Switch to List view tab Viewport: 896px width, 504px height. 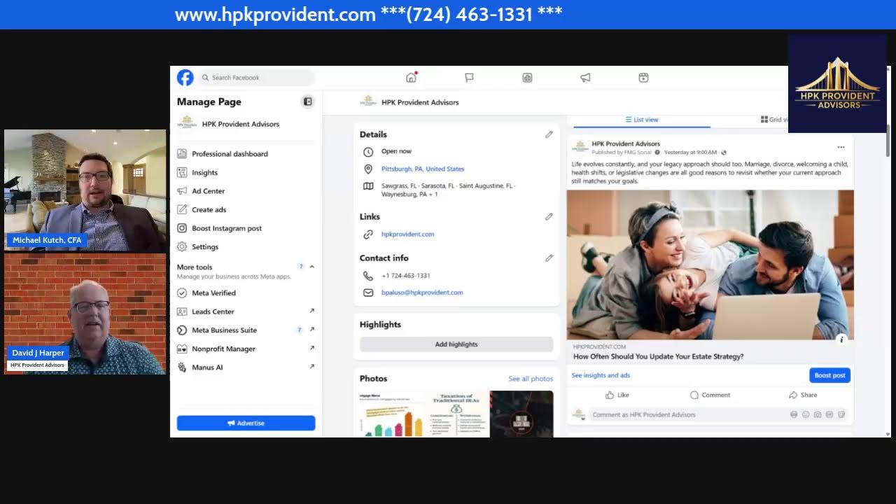pyautogui.click(x=641, y=120)
